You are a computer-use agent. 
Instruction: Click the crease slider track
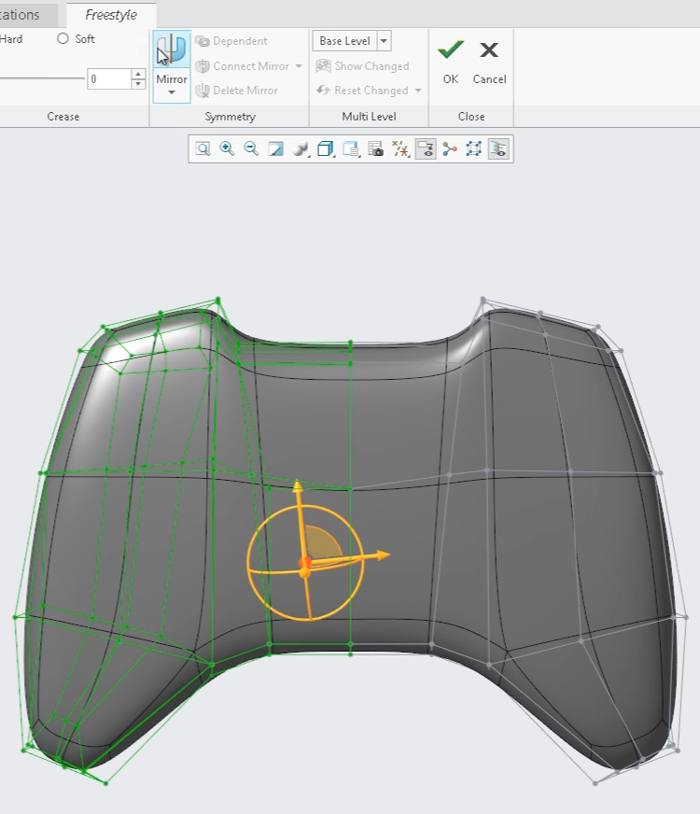pos(41,78)
